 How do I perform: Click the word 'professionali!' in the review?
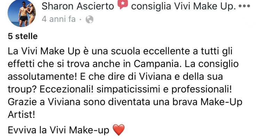point(201,89)
